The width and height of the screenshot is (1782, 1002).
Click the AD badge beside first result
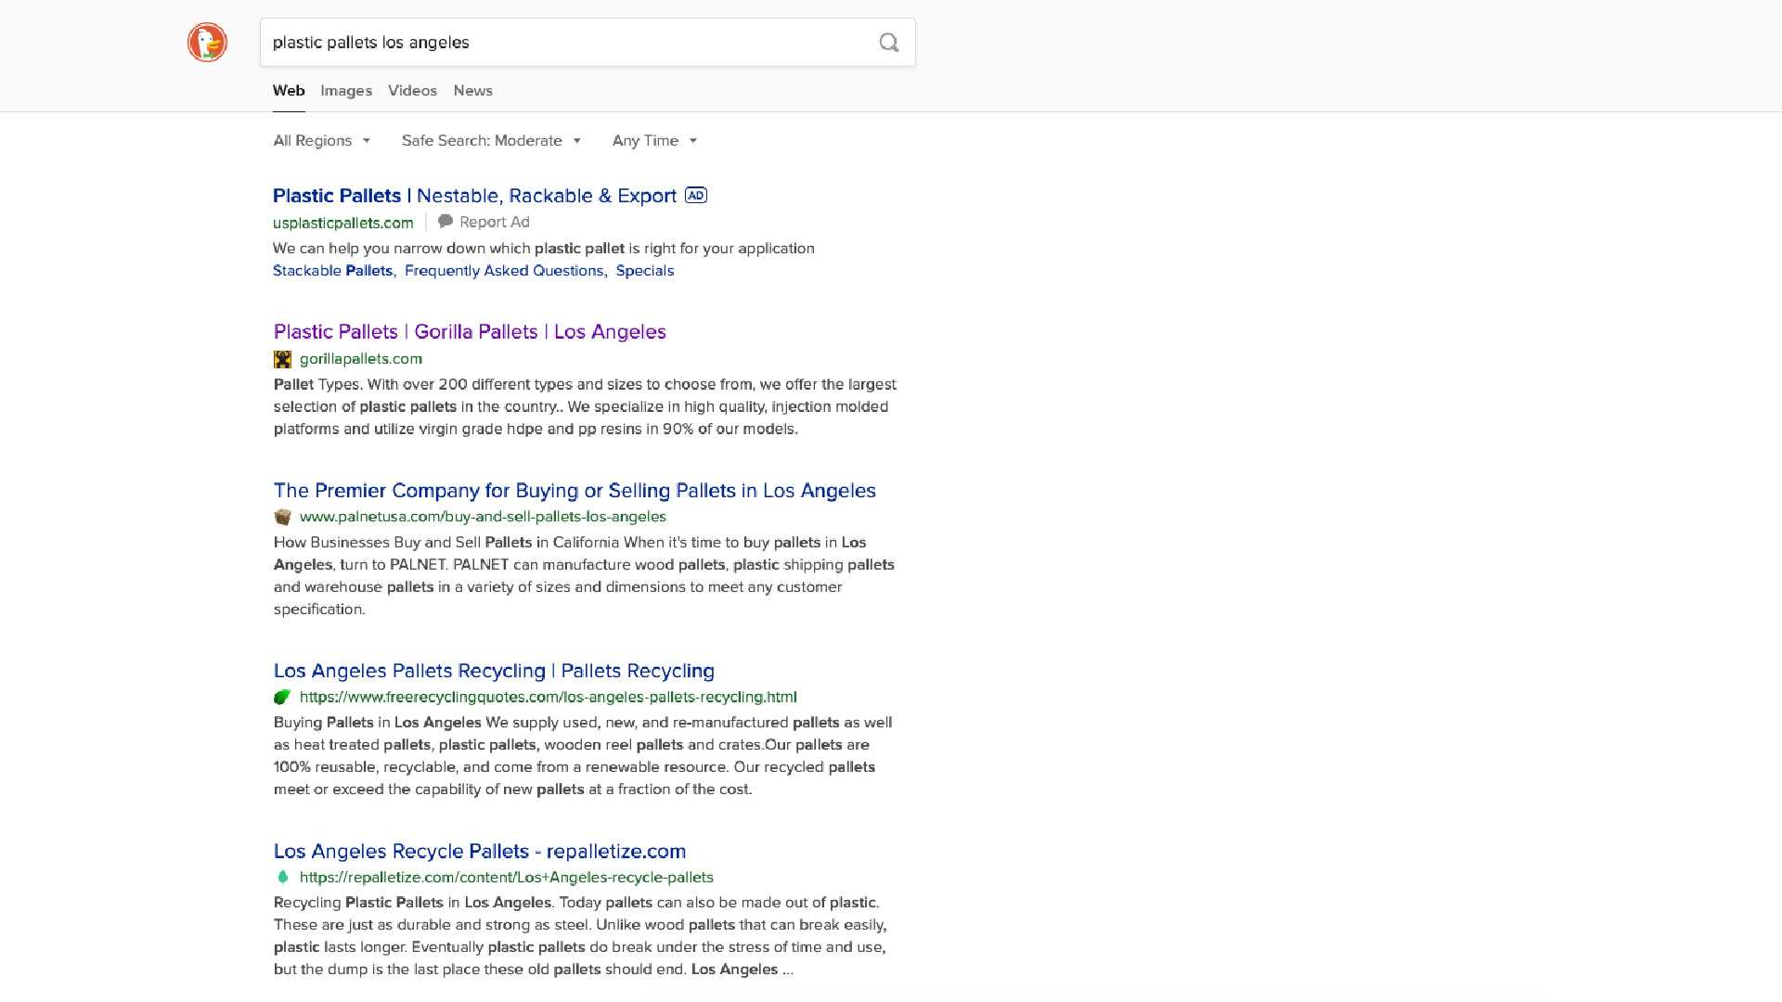[x=695, y=195]
